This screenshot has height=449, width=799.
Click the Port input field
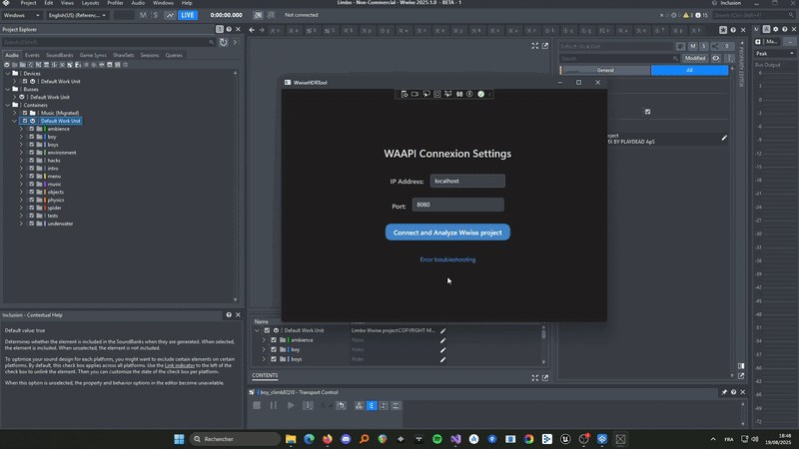click(x=458, y=205)
